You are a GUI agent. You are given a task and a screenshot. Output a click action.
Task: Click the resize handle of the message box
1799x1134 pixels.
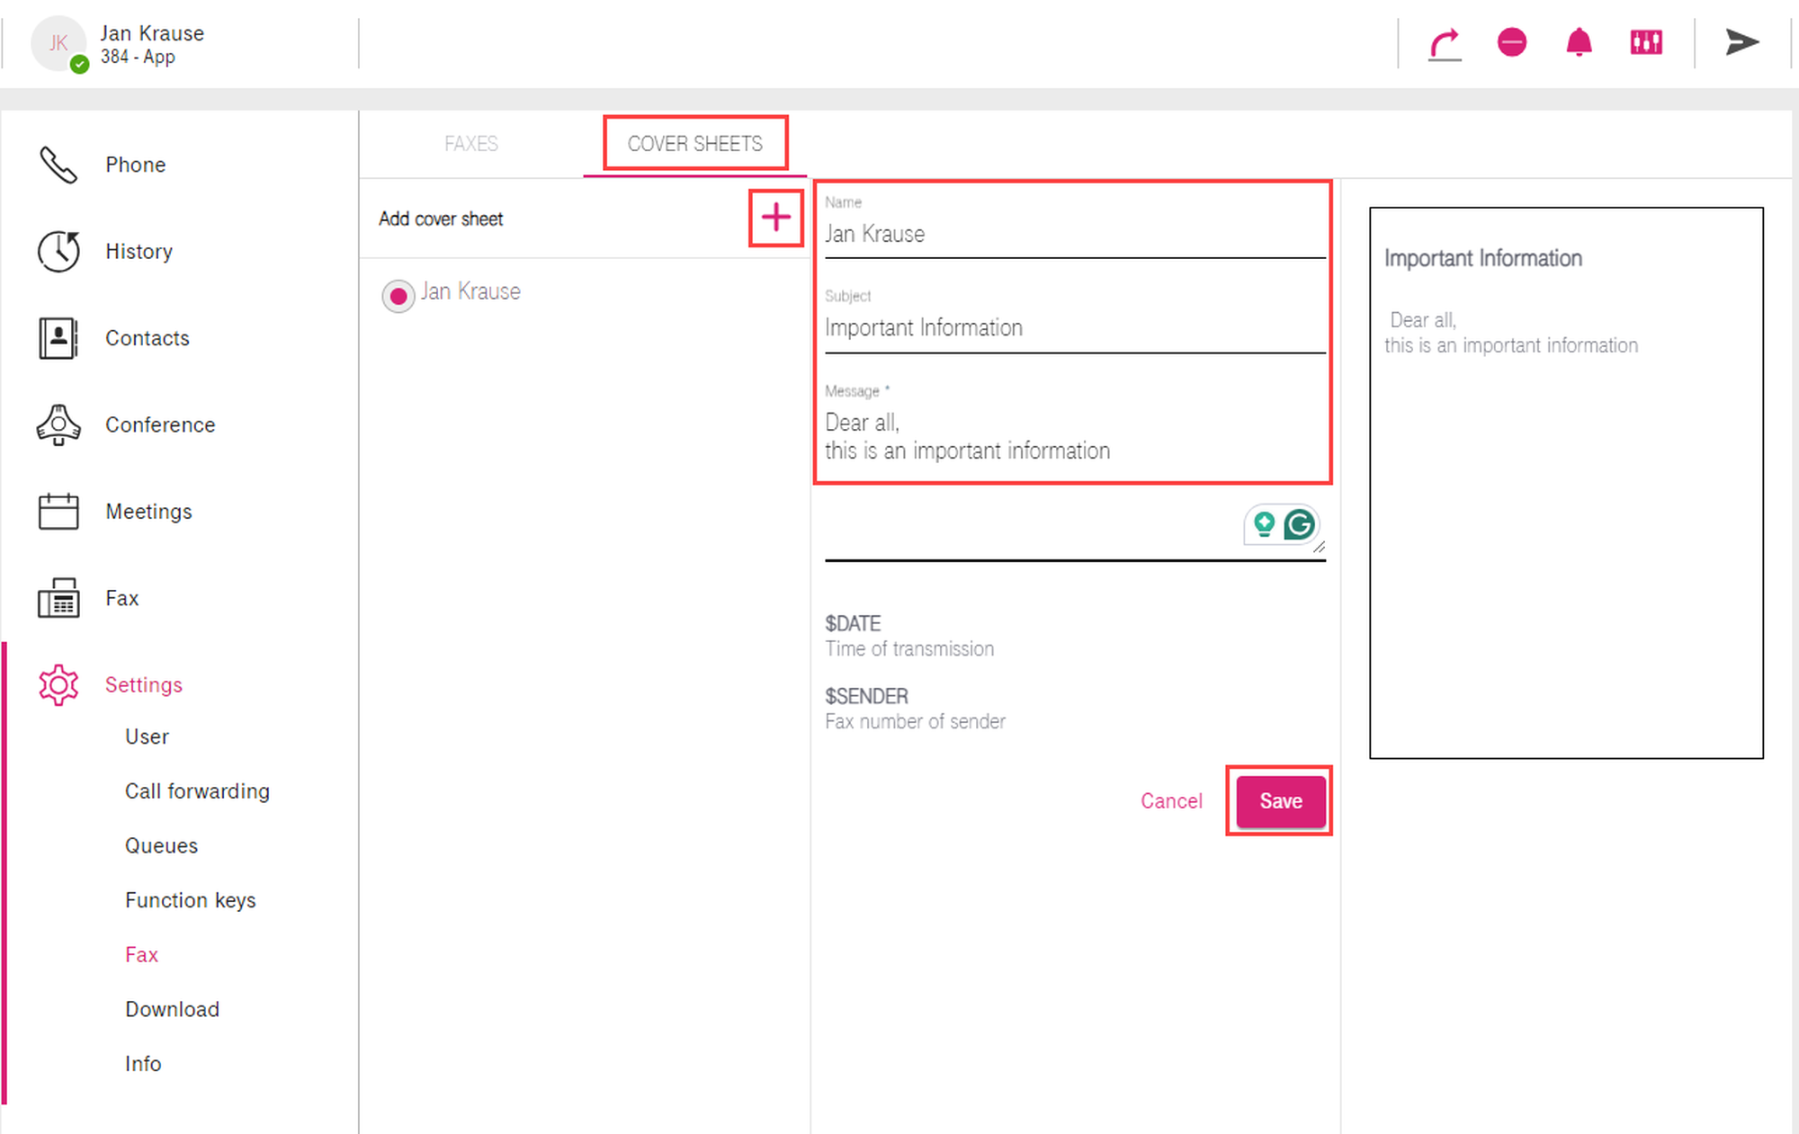1319,547
